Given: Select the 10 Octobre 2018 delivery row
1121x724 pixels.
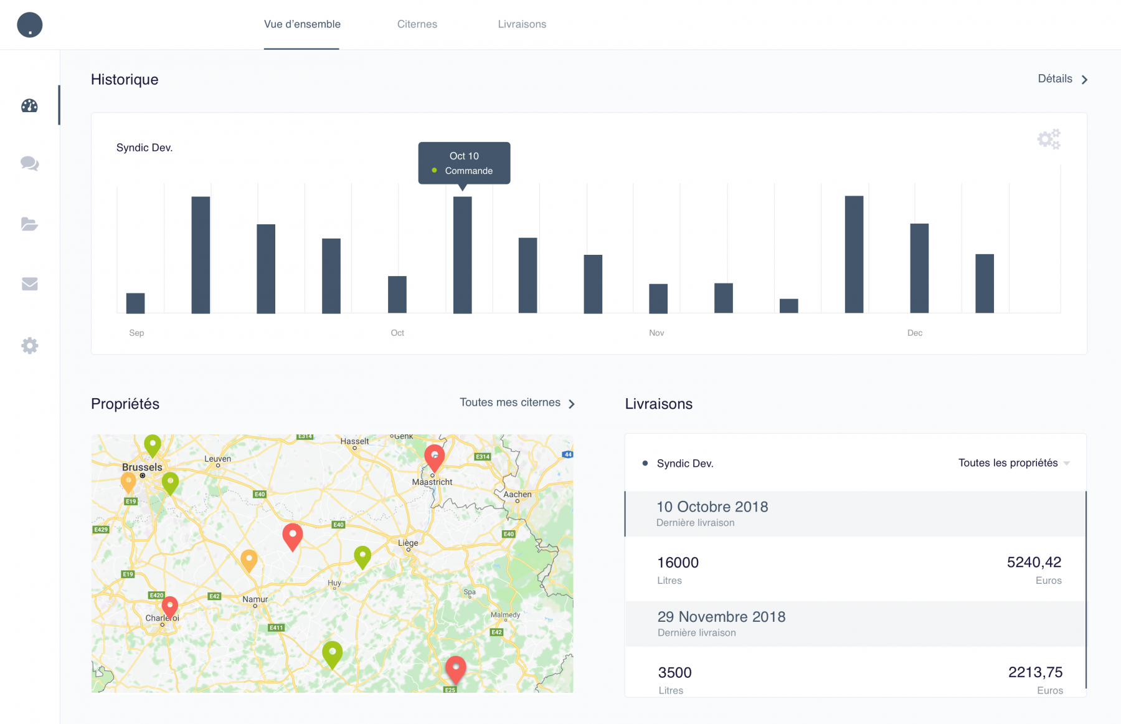Looking at the screenshot, I should [x=855, y=513].
